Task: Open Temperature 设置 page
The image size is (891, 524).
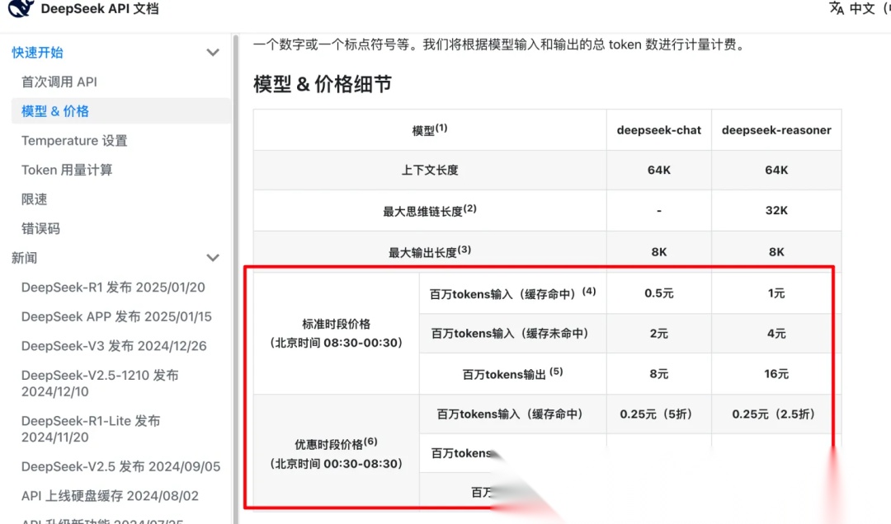Action: 74,141
